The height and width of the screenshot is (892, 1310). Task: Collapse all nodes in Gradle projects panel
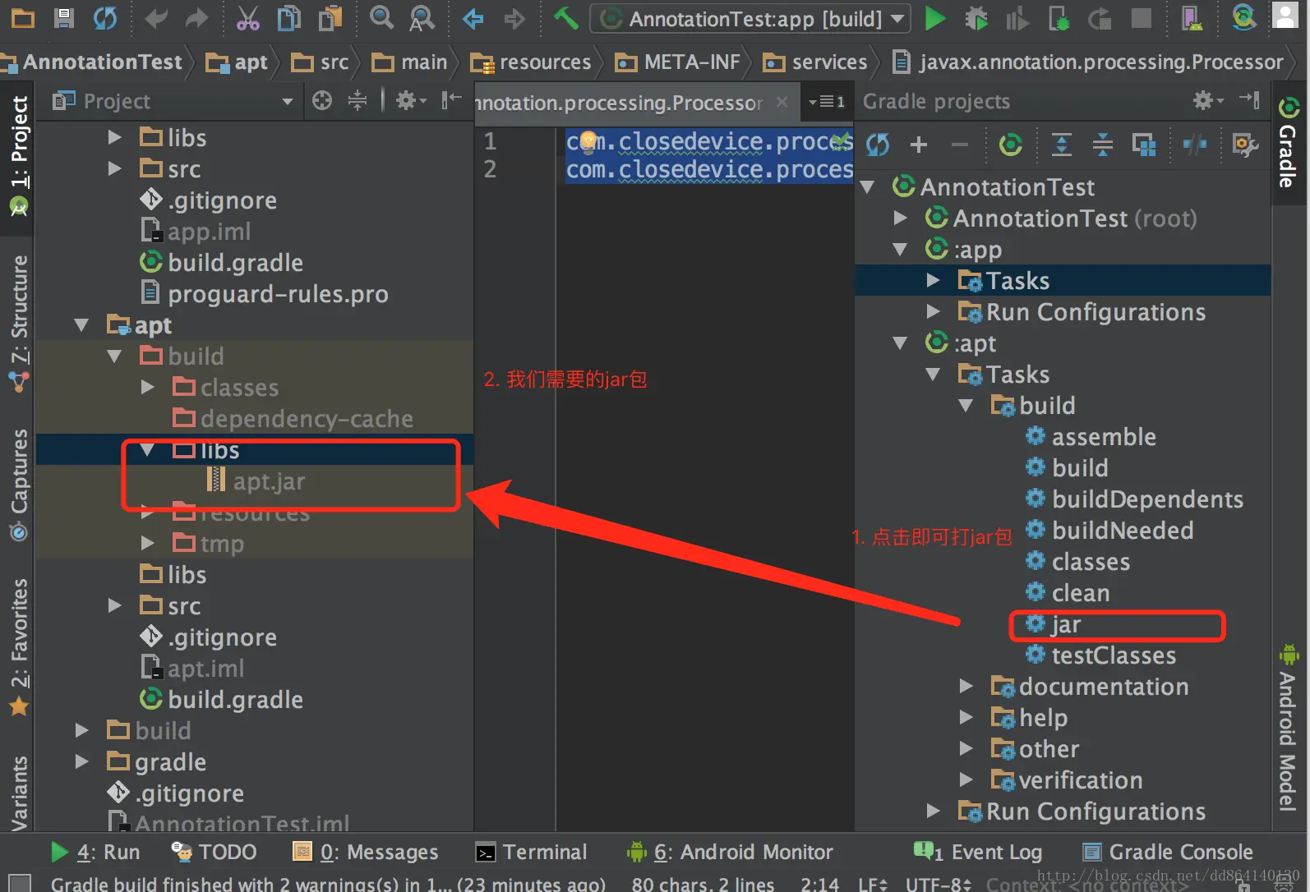tap(1102, 145)
